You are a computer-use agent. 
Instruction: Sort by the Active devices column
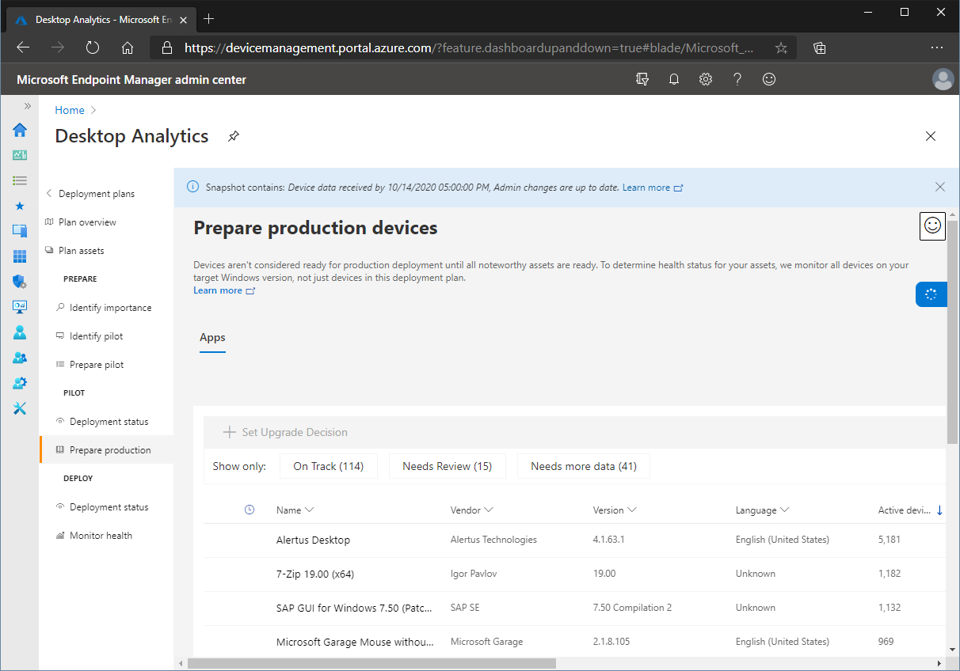point(910,510)
